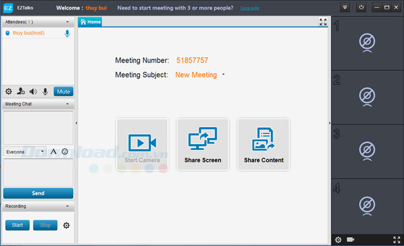This screenshot has height=246, width=404.
Task: Click the video camera icon in bottom bar
Action: click(x=350, y=240)
